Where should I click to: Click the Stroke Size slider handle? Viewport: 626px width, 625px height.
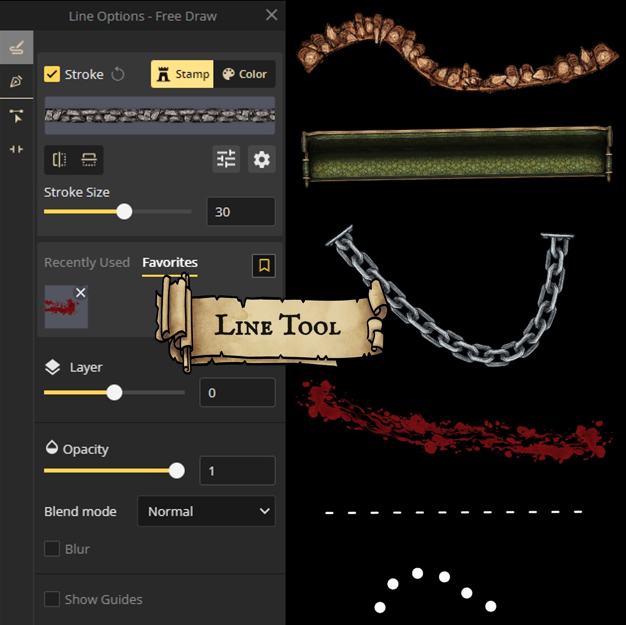[124, 212]
